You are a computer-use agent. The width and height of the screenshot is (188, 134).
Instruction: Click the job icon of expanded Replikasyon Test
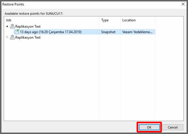12,26
